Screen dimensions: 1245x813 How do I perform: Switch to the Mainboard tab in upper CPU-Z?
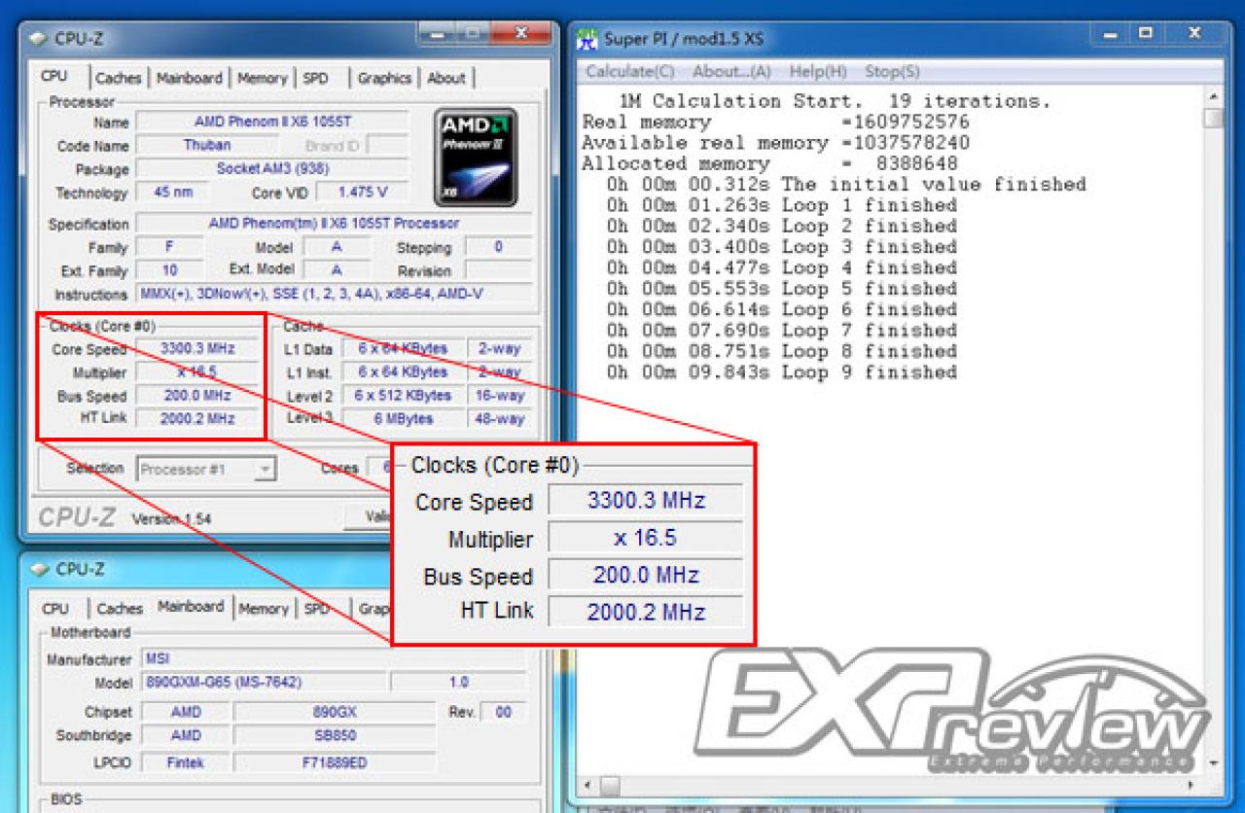(x=190, y=79)
